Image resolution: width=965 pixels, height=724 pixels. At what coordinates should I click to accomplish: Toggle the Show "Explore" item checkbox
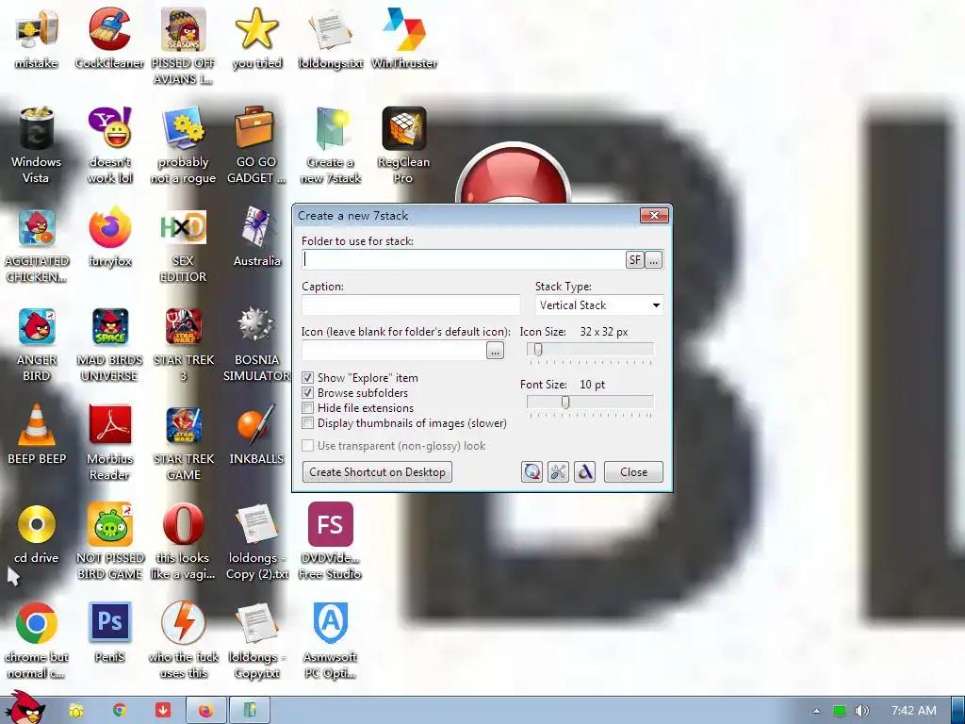308,377
